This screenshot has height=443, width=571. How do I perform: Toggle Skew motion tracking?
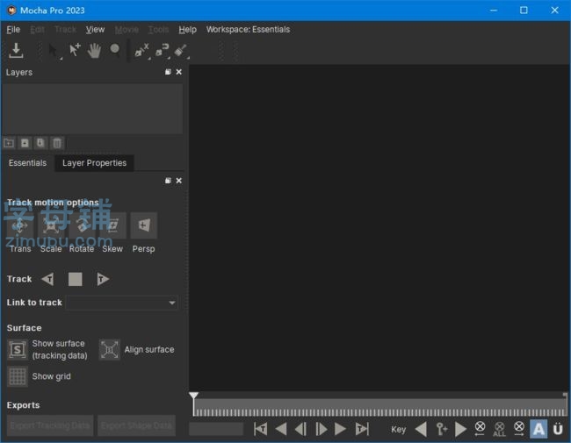point(113,225)
